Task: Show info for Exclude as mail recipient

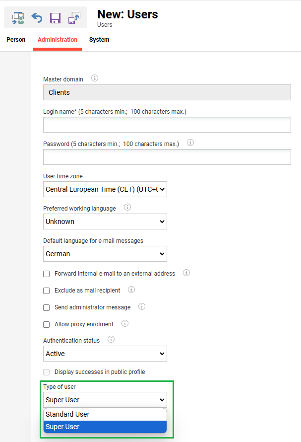Action: [131, 290]
